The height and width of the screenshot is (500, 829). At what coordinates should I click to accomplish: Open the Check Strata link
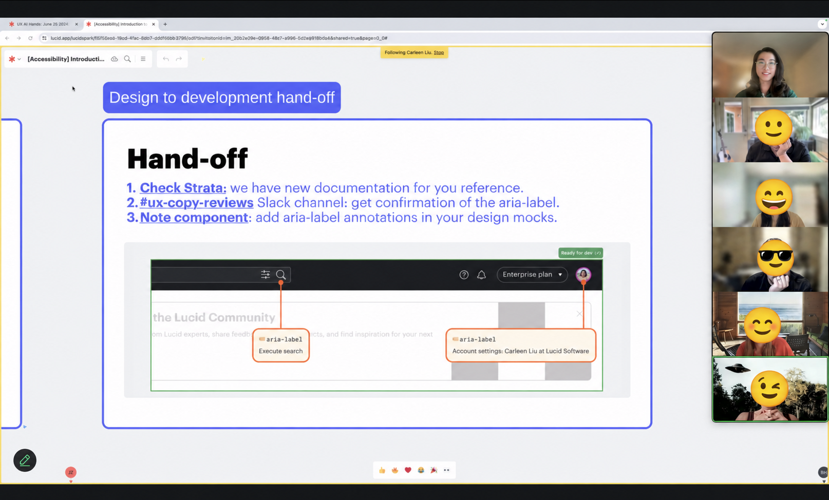pyautogui.click(x=183, y=188)
